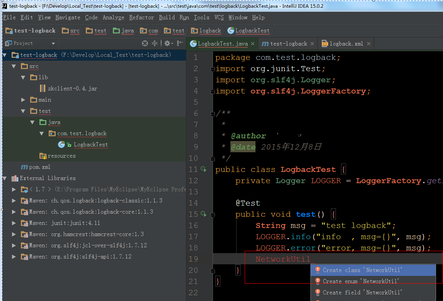Click the Maven icon beside pom.xml
Screen dimensions: 443x301
point(24,167)
